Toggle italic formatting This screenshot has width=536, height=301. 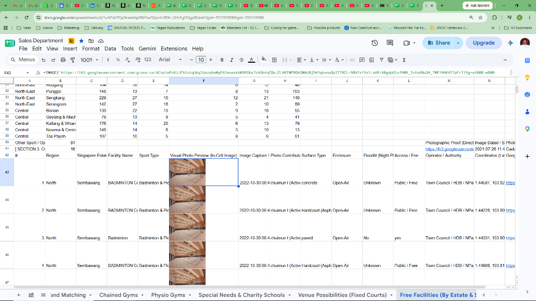[231, 60]
